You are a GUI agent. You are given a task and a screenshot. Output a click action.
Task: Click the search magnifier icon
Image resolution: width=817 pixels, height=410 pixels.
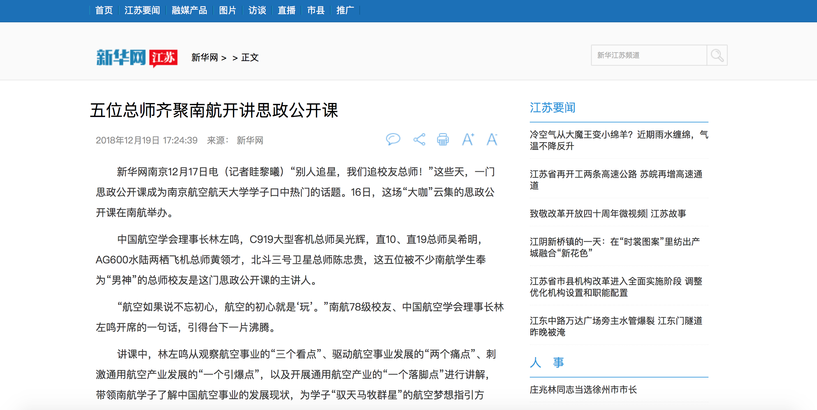coord(717,55)
